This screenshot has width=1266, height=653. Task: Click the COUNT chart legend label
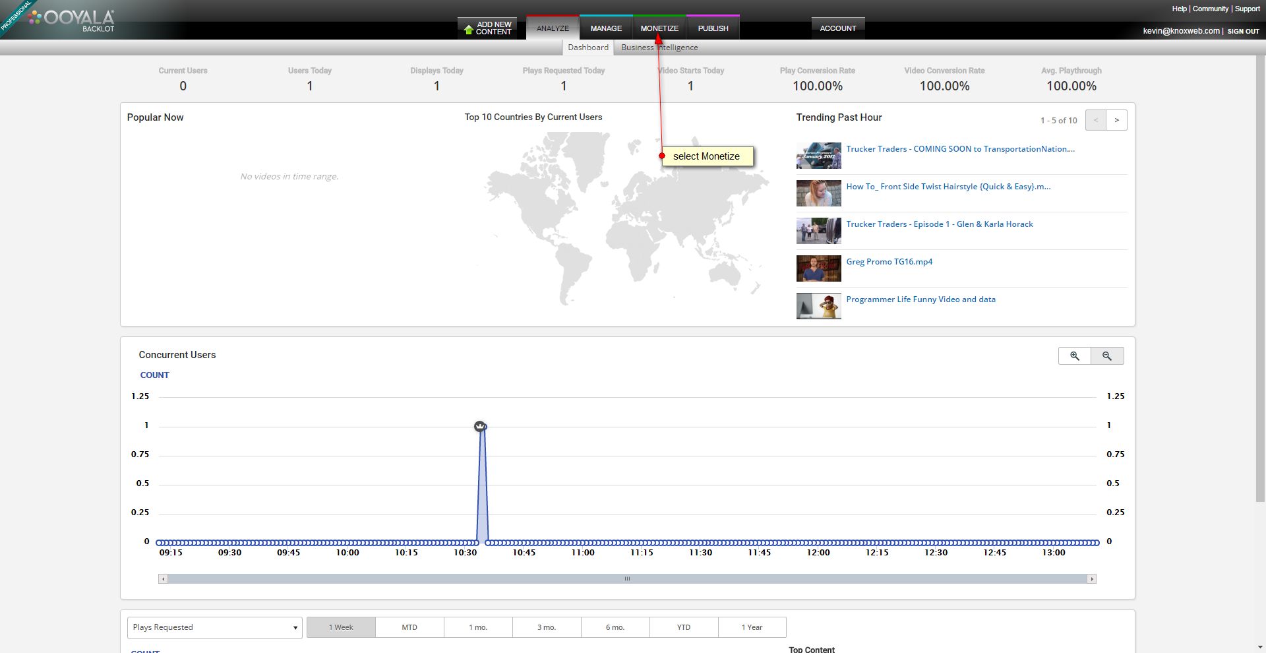coord(155,375)
